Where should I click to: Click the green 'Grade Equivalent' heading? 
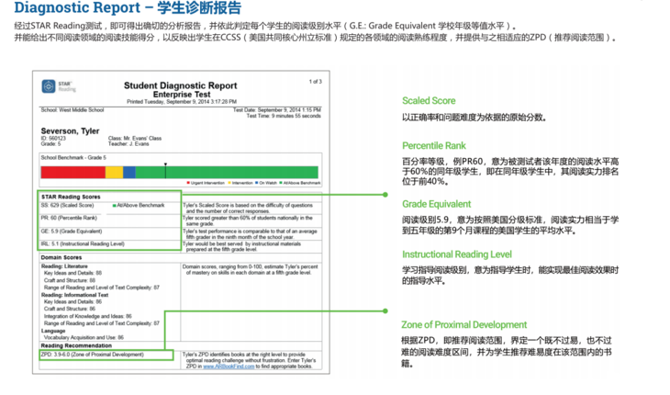point(436,204)
